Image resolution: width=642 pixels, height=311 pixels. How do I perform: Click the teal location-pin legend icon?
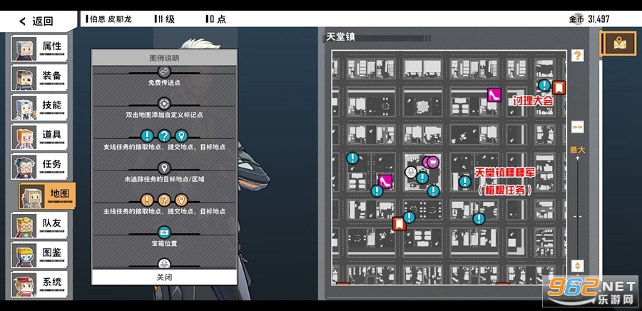(181, 136)
